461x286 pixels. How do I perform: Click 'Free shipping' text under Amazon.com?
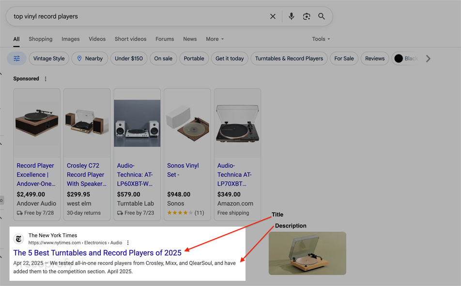coord(233,213)
